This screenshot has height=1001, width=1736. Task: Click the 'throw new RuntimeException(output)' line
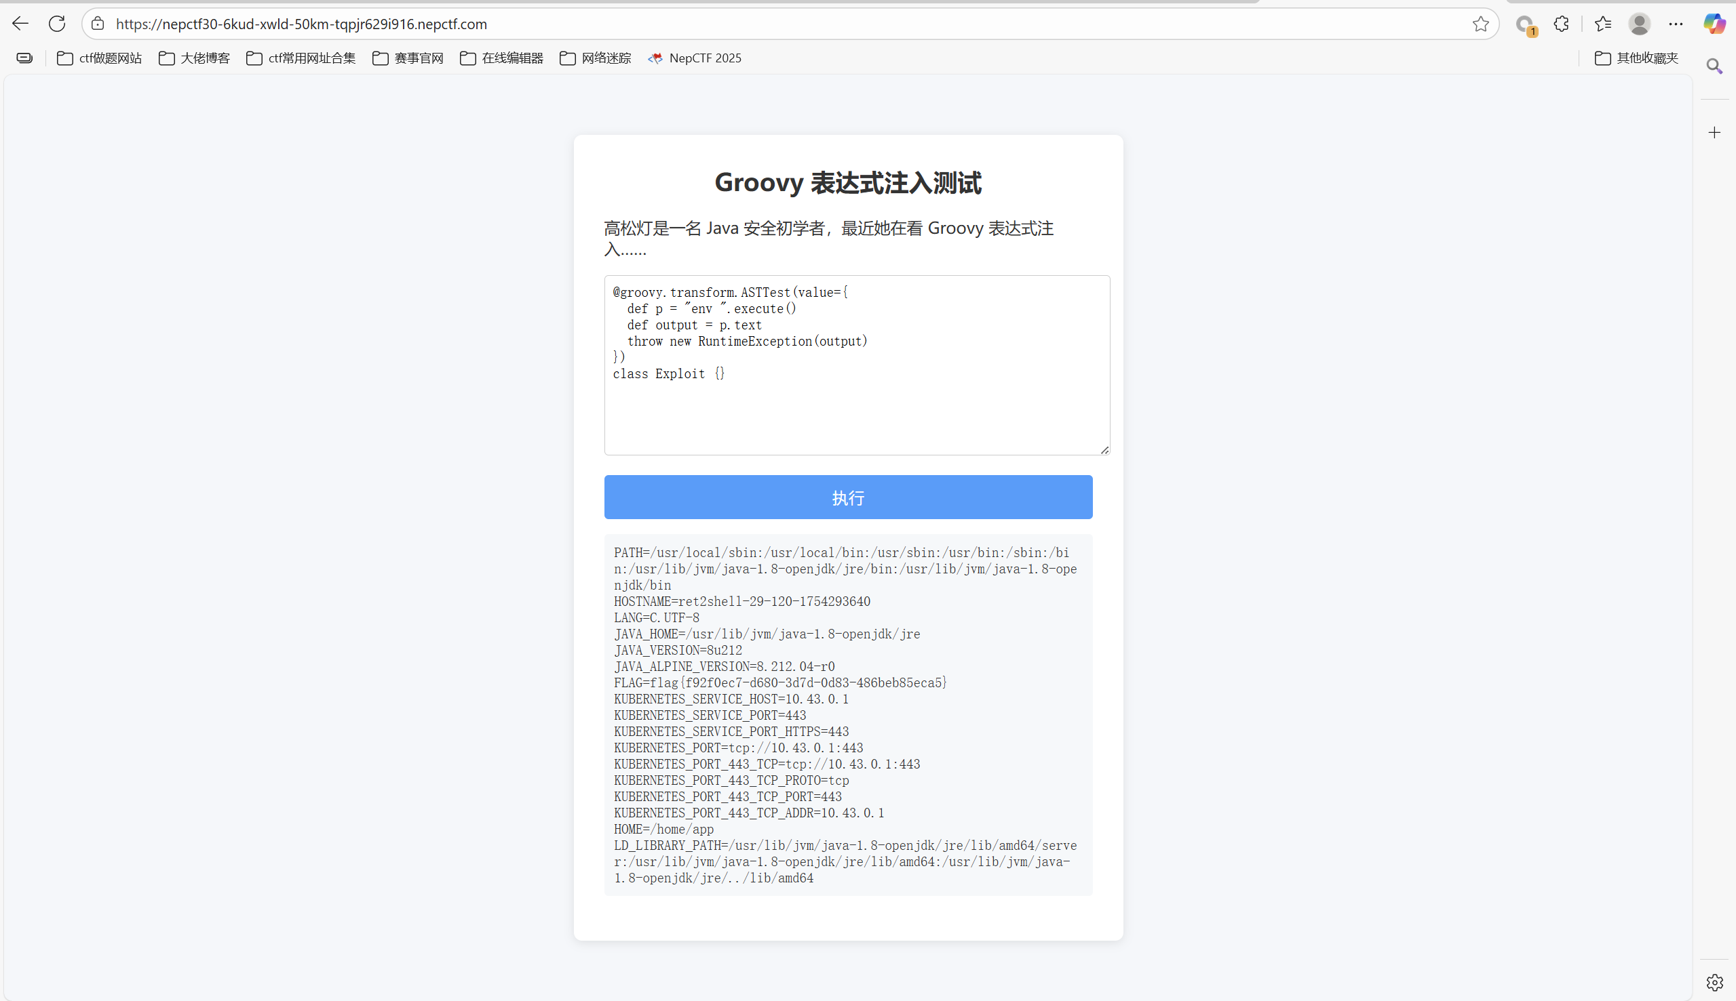[x=747, y=341]
